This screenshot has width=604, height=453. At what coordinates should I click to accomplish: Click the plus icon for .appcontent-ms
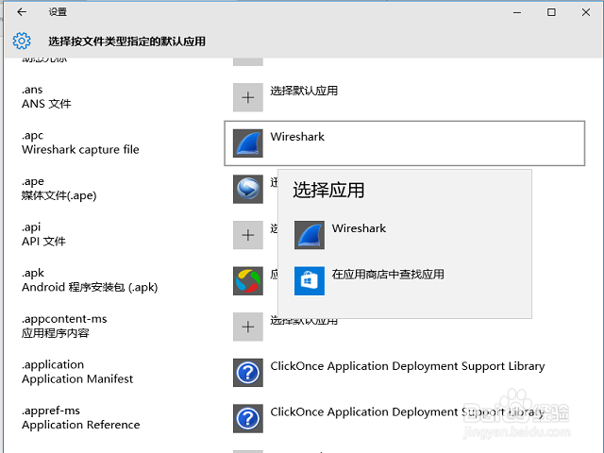pos(248,327)
